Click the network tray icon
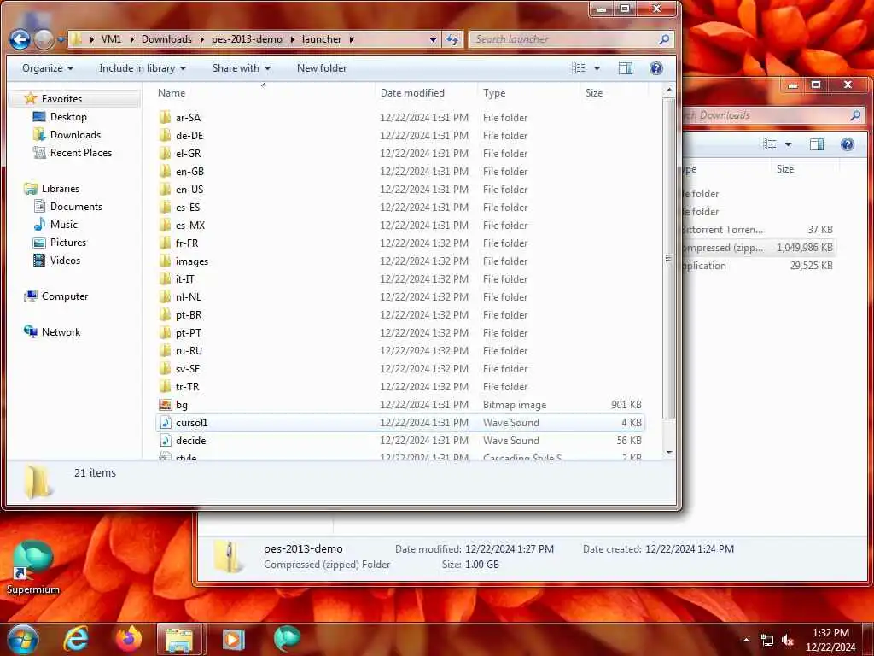 [x=767, y=641]
